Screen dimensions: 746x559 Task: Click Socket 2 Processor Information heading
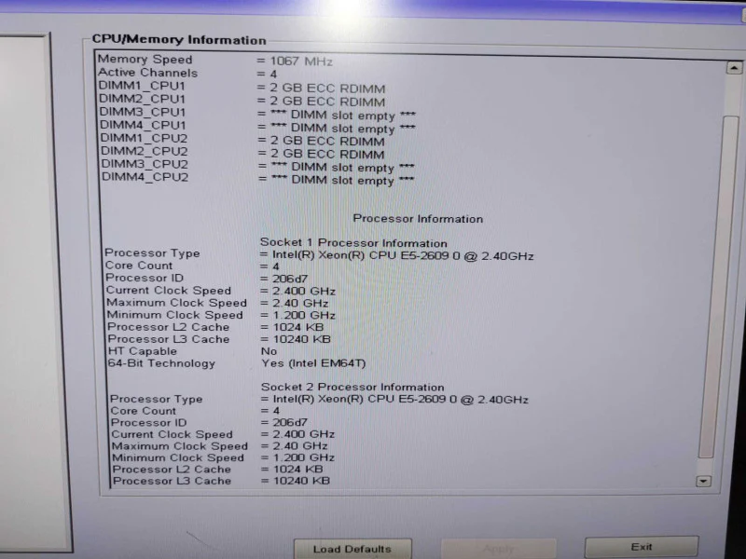point(352,387)
